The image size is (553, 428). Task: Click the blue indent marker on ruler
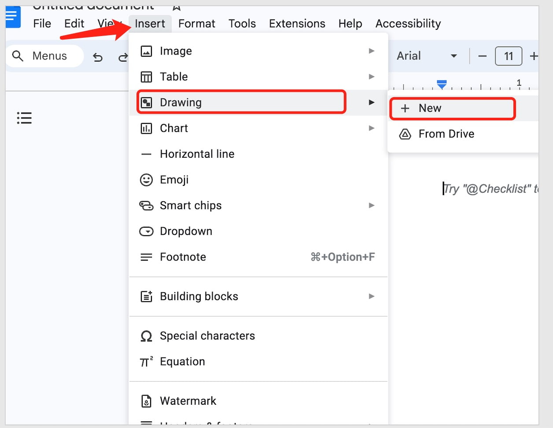click(442, 84)
